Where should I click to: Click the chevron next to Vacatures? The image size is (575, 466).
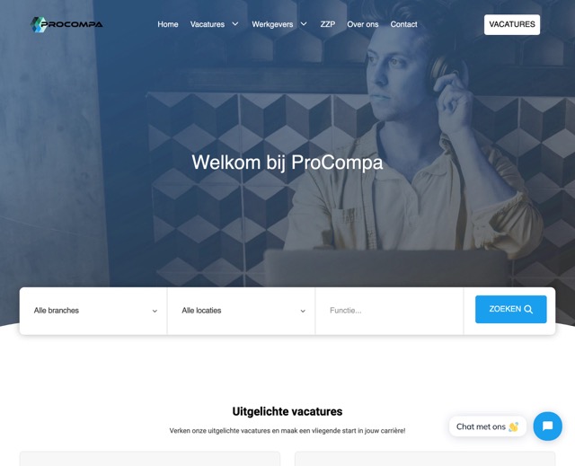235,24
